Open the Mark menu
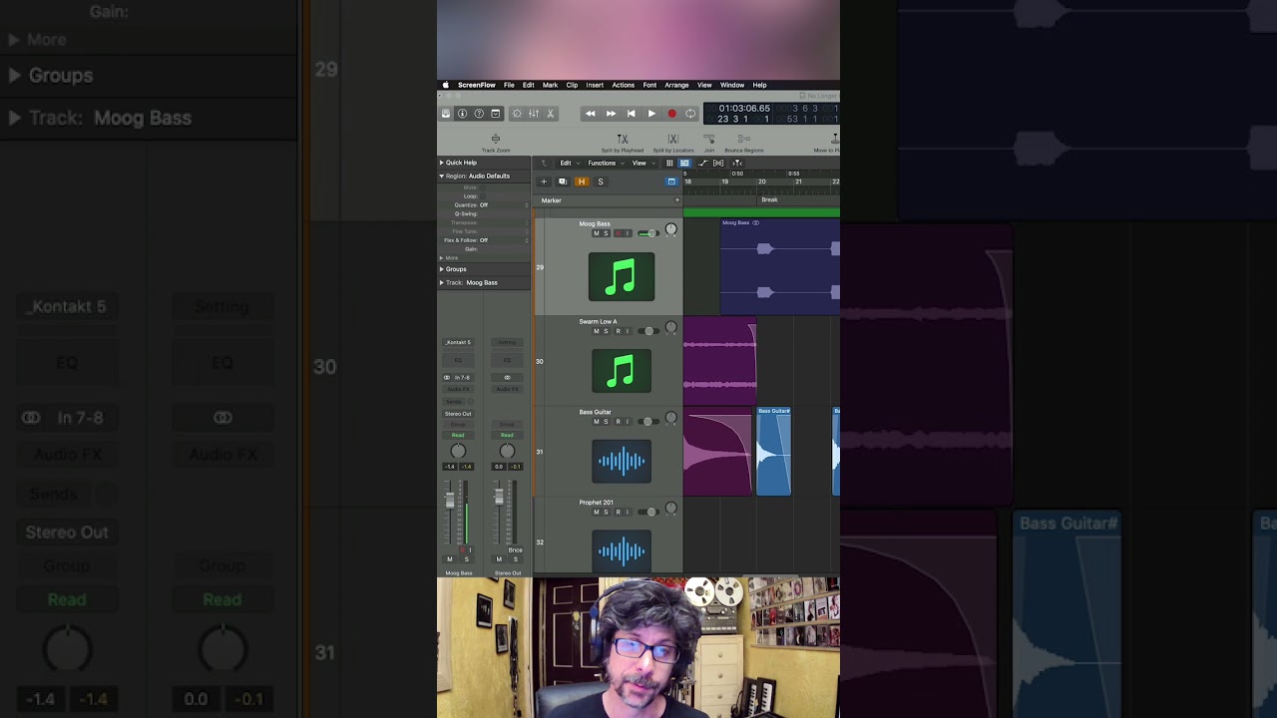 [x=550, y=86]
